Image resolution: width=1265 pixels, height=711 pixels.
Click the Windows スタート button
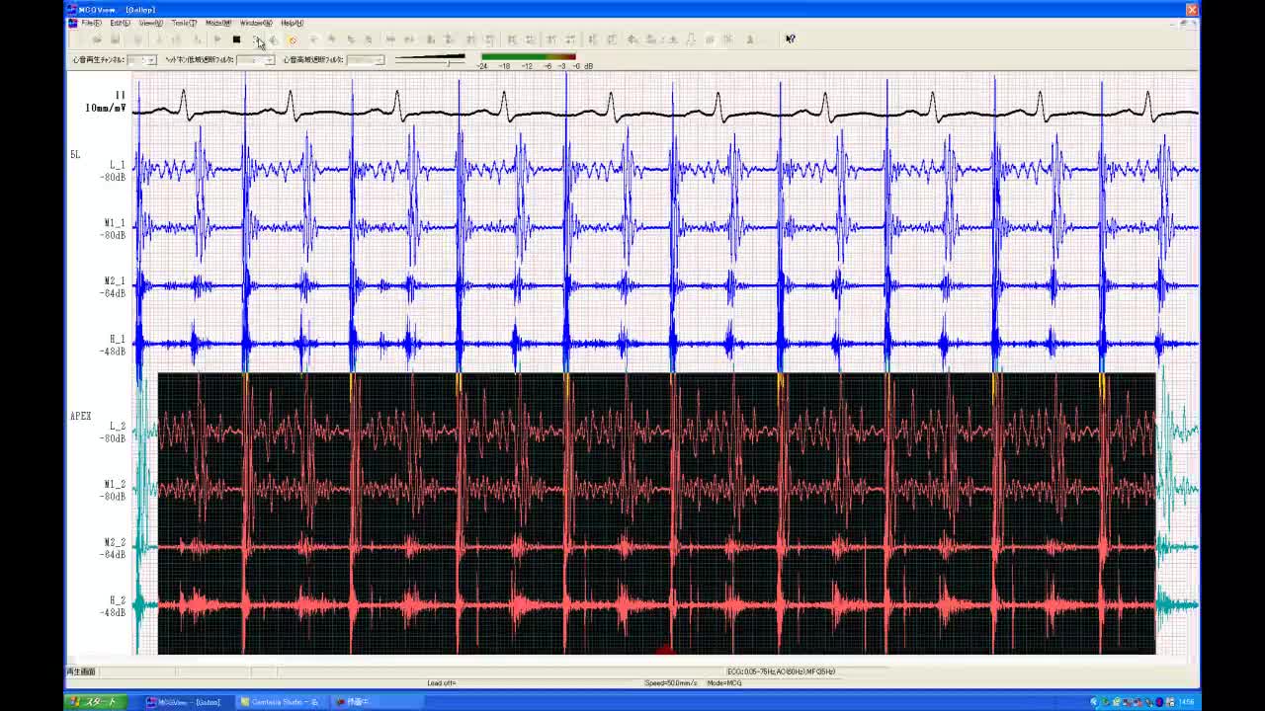[x=93, y=702]
